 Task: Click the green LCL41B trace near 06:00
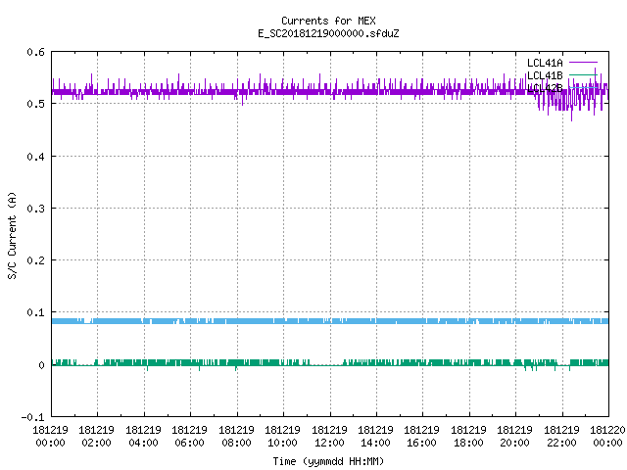tap(190, 363)
